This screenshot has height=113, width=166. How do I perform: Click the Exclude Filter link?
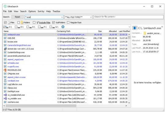click(x=45, y=22)
